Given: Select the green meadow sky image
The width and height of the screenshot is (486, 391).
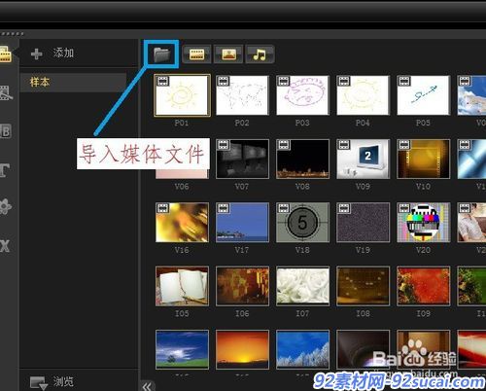Looking at the screenshot, I should 182,349.
